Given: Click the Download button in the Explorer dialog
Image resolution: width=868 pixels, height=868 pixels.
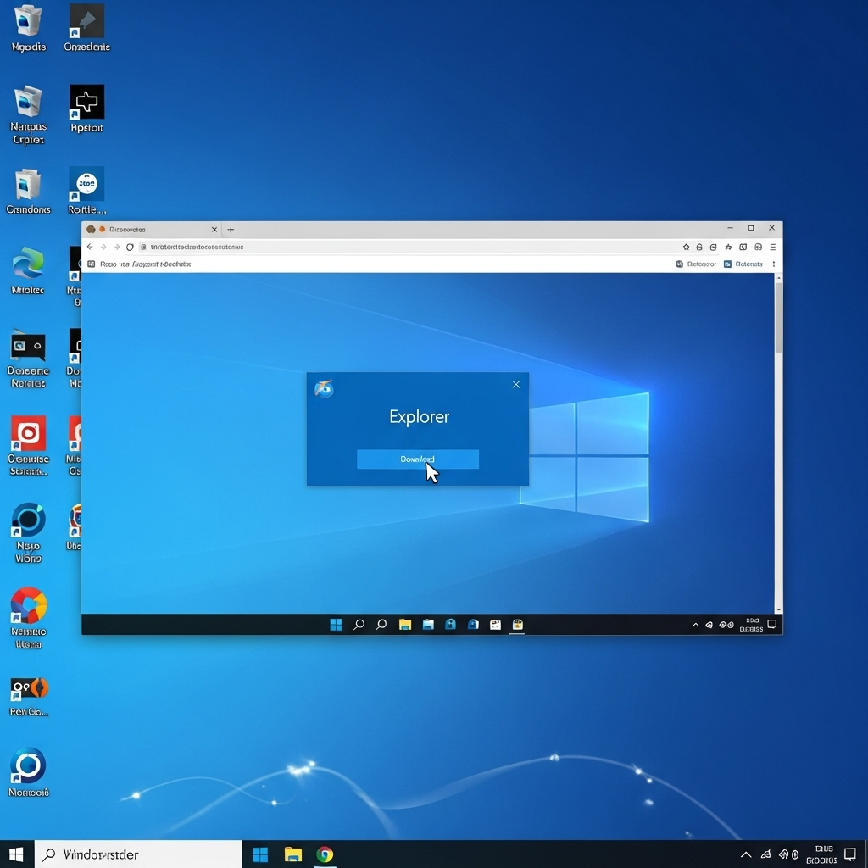Looking at the screenshot, I should coord(417,459).
